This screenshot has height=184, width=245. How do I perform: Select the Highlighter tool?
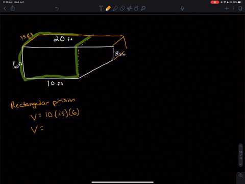click(x=115, y=8)
